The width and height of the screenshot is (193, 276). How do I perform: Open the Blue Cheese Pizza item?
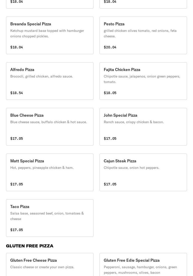pyautogui.click(x=50, y=127)
